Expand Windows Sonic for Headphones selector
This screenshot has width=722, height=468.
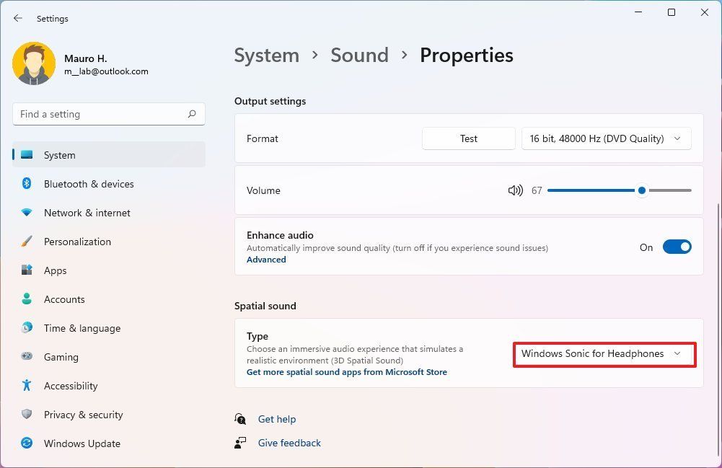603,353
